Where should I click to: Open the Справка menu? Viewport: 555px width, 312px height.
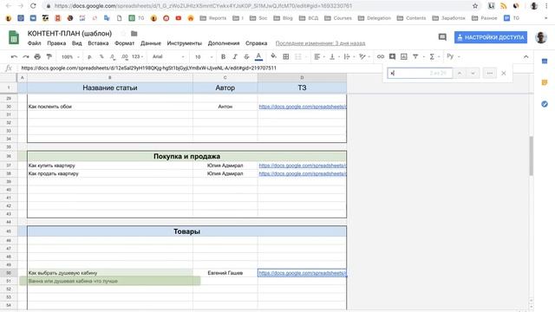(x=256, y=43)
